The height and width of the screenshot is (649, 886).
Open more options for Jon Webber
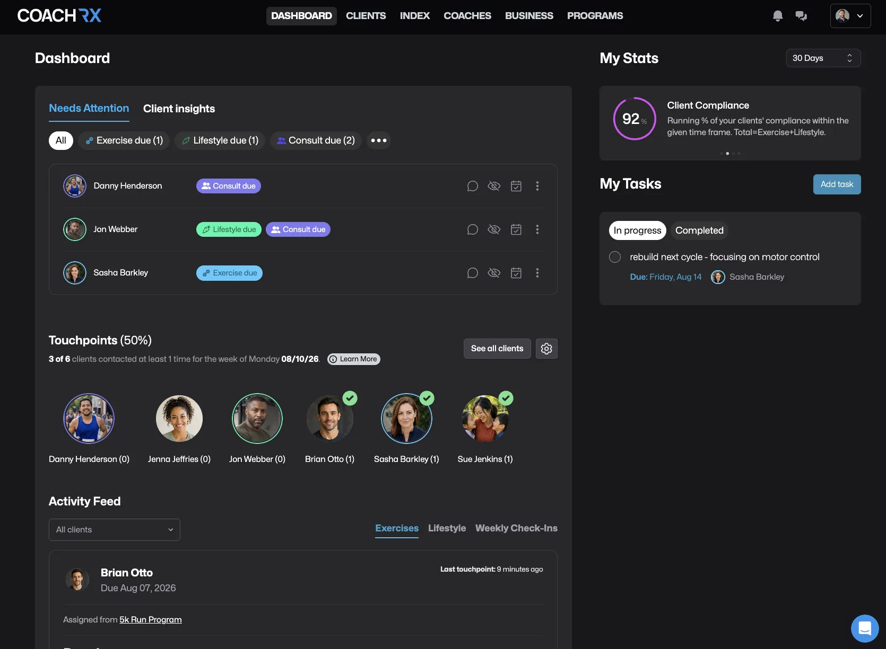(537, 229)
